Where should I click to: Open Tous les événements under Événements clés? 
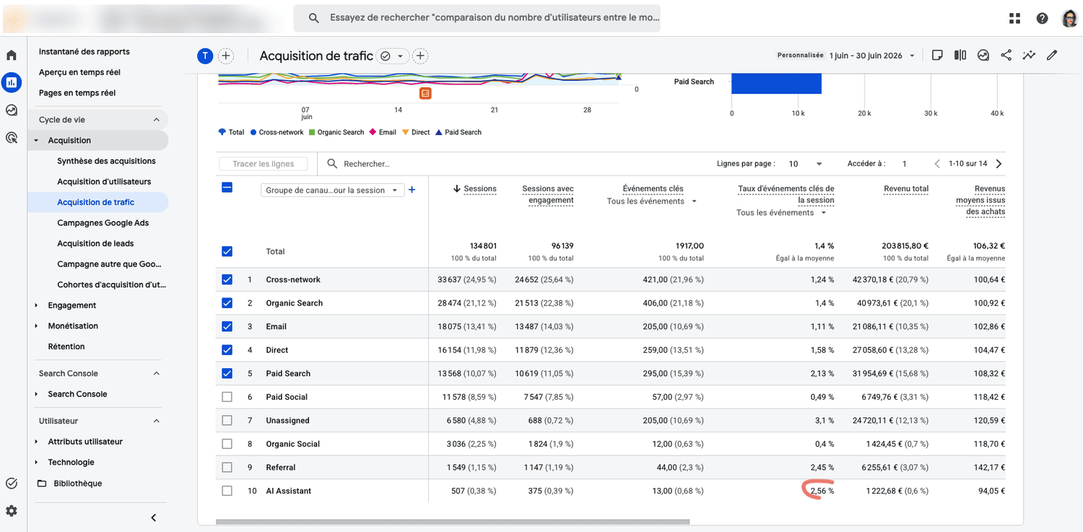click(653, 201)
